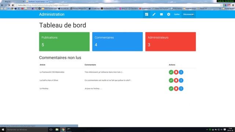View more on GoPro Hero 4 comment
This screenshot has height=132, width=235.
181,80
